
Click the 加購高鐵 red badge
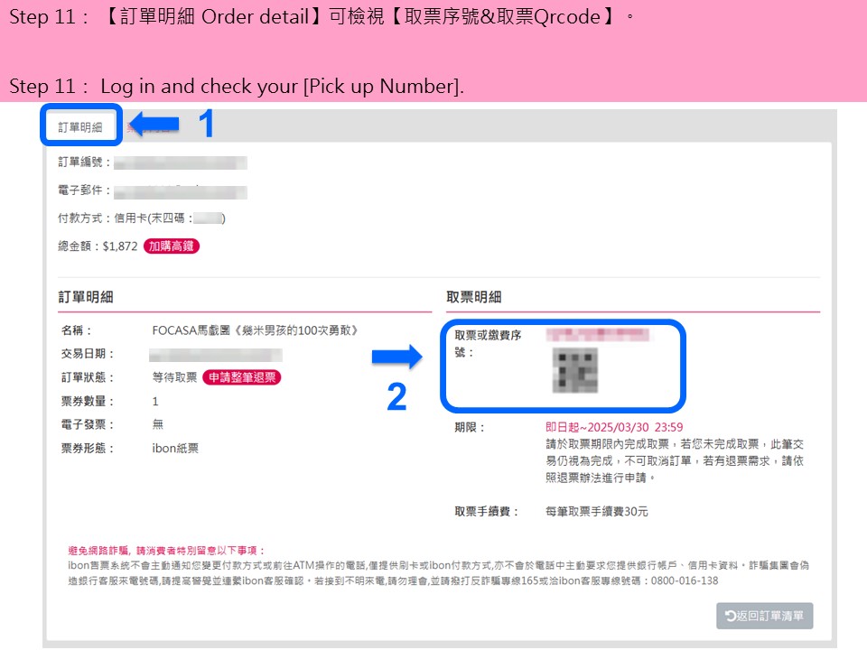tap(172, 246)
